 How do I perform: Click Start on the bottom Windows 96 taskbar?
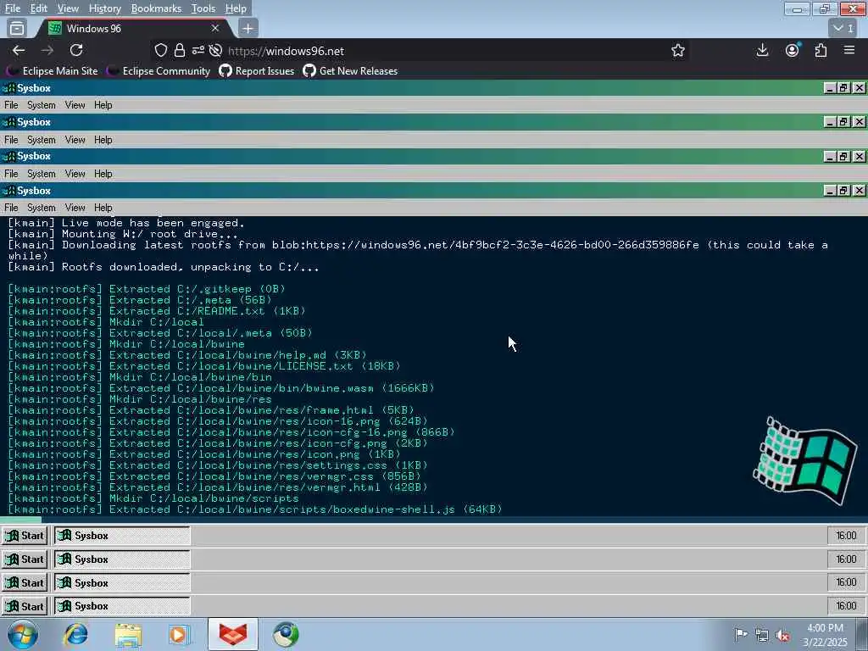25,606
